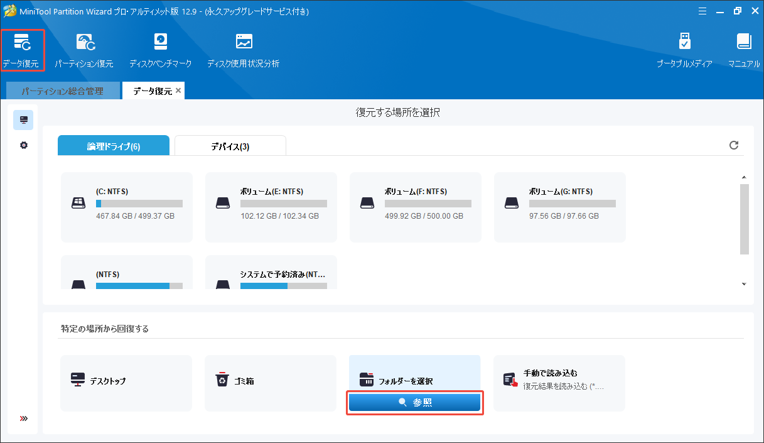
Task: Select ボリューム(F: NTFS) drive card
Action: [x=416, y=207]
